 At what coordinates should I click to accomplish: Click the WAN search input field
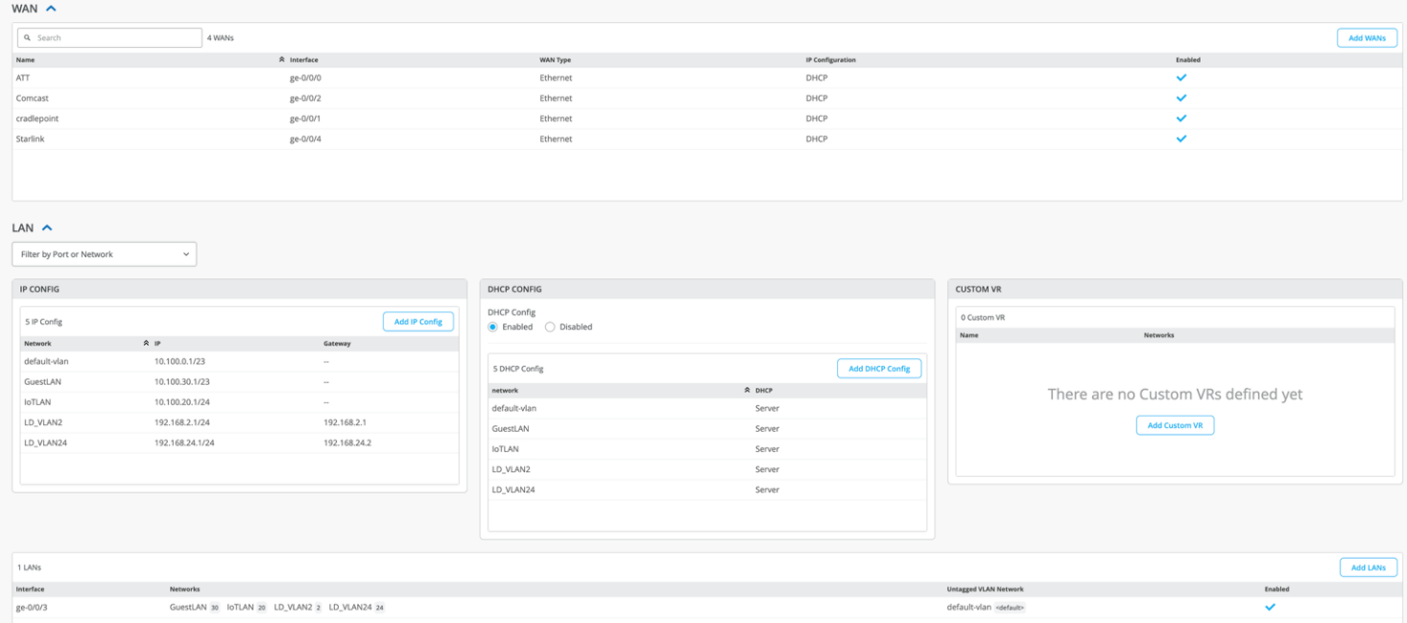click(109, 37)
